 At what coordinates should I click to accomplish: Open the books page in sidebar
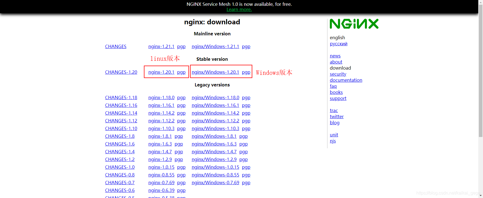point(336,92)
